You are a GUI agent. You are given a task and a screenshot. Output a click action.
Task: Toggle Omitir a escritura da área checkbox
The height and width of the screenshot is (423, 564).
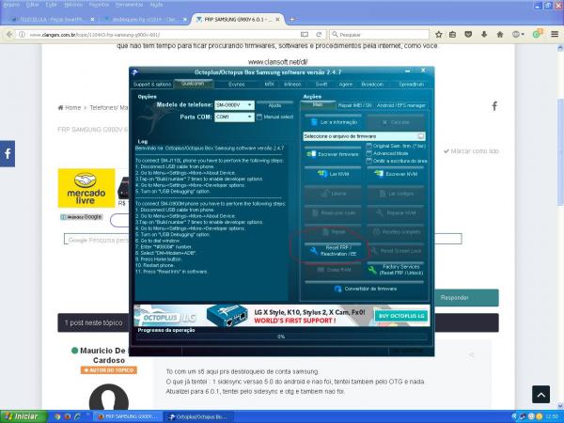[369, 161]
